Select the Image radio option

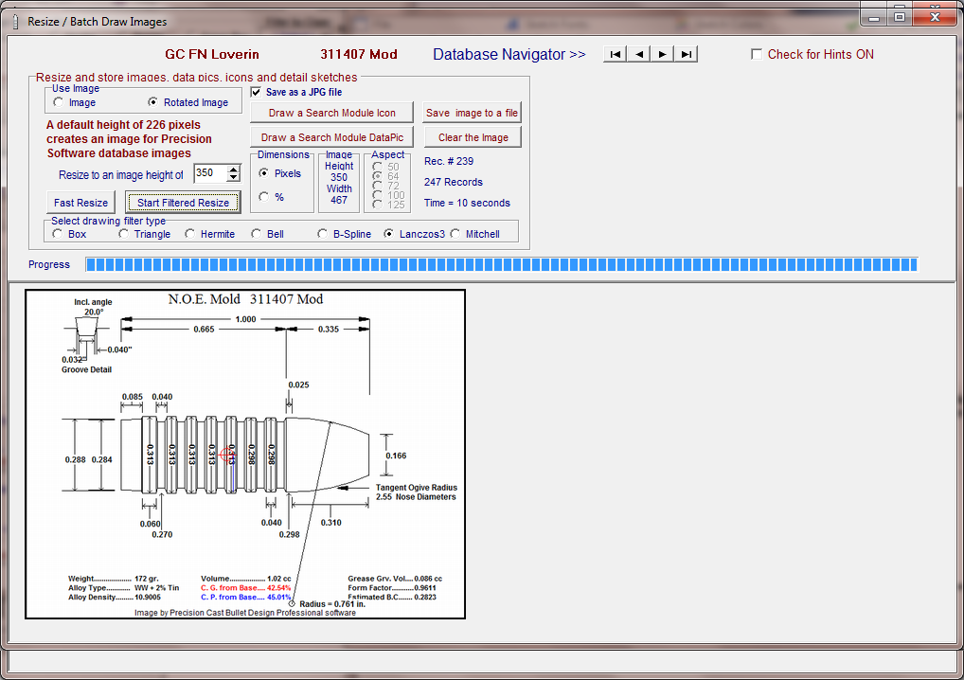coord(59,102)
